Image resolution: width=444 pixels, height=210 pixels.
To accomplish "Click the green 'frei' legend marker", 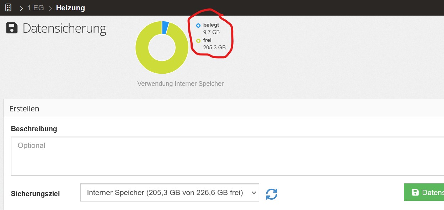I will [198, 40].
